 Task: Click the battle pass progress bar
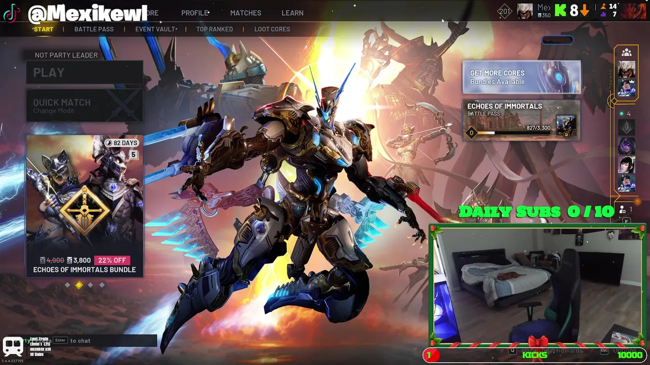click(x=514, y=133)
